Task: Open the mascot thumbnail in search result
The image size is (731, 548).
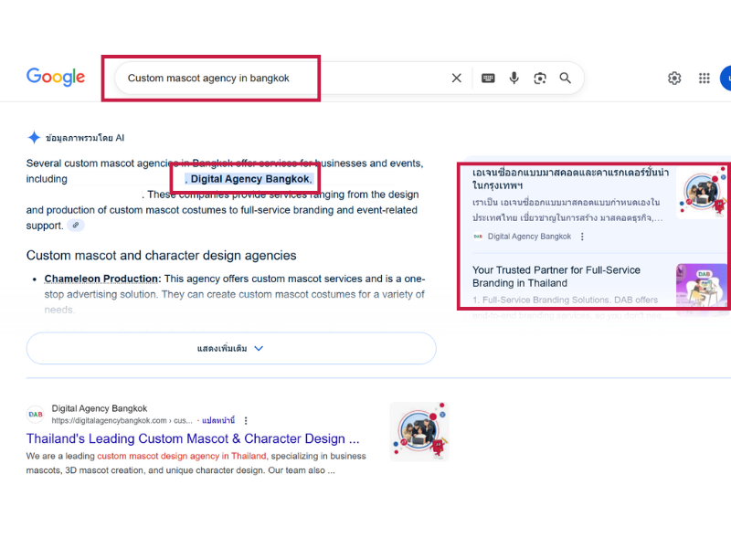Action: click(x=418, y=430)
